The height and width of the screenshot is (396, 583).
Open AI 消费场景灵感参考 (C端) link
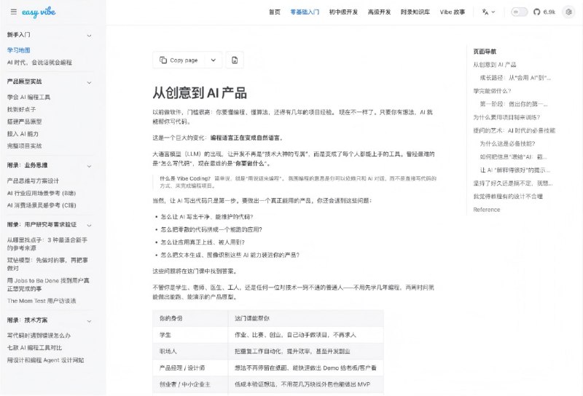pos(42,205)
